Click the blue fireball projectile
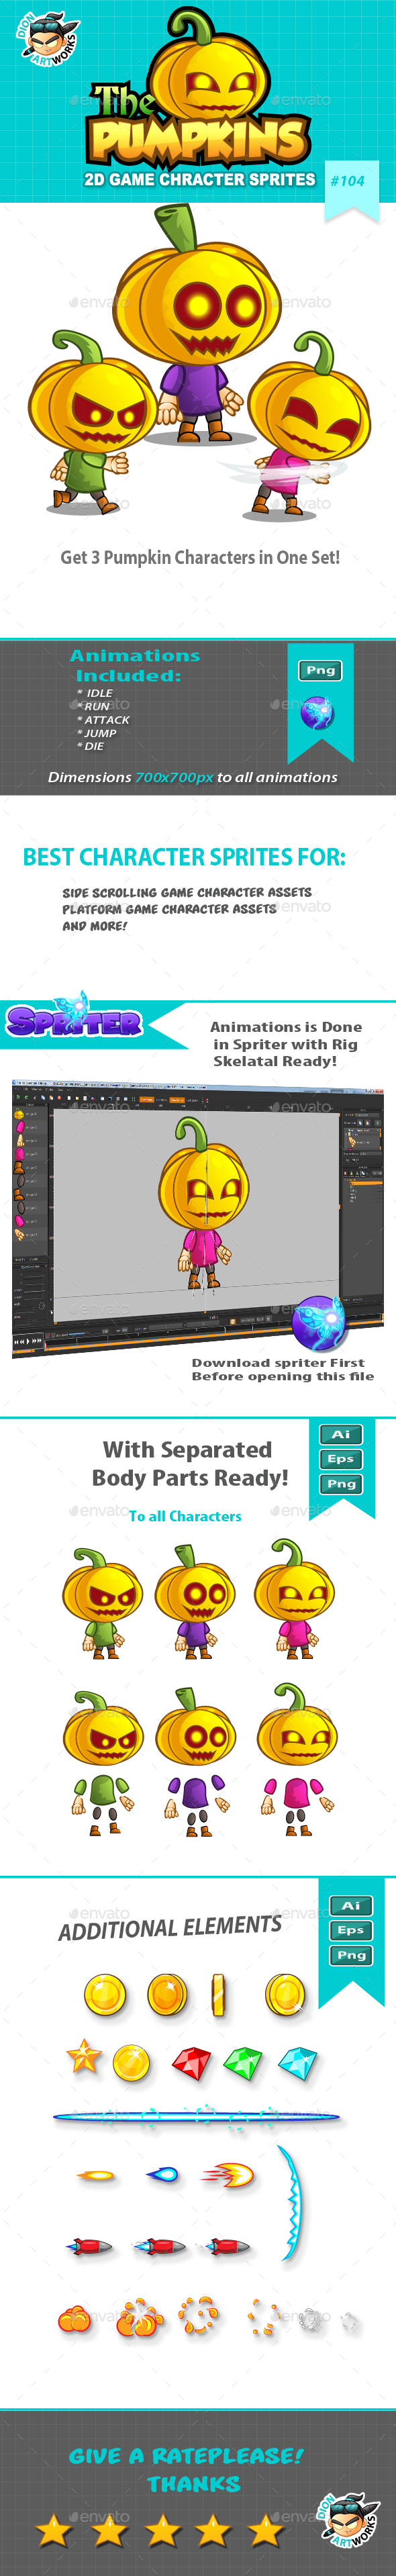Image resolution: width=396 pixels, height=2576 pixels. pyautogui.click(x=162, y=2174)
